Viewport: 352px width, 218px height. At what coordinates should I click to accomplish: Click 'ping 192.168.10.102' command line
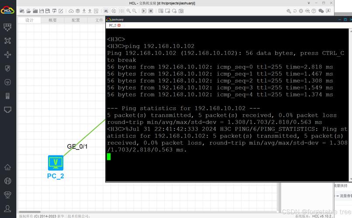click(159, 46)
